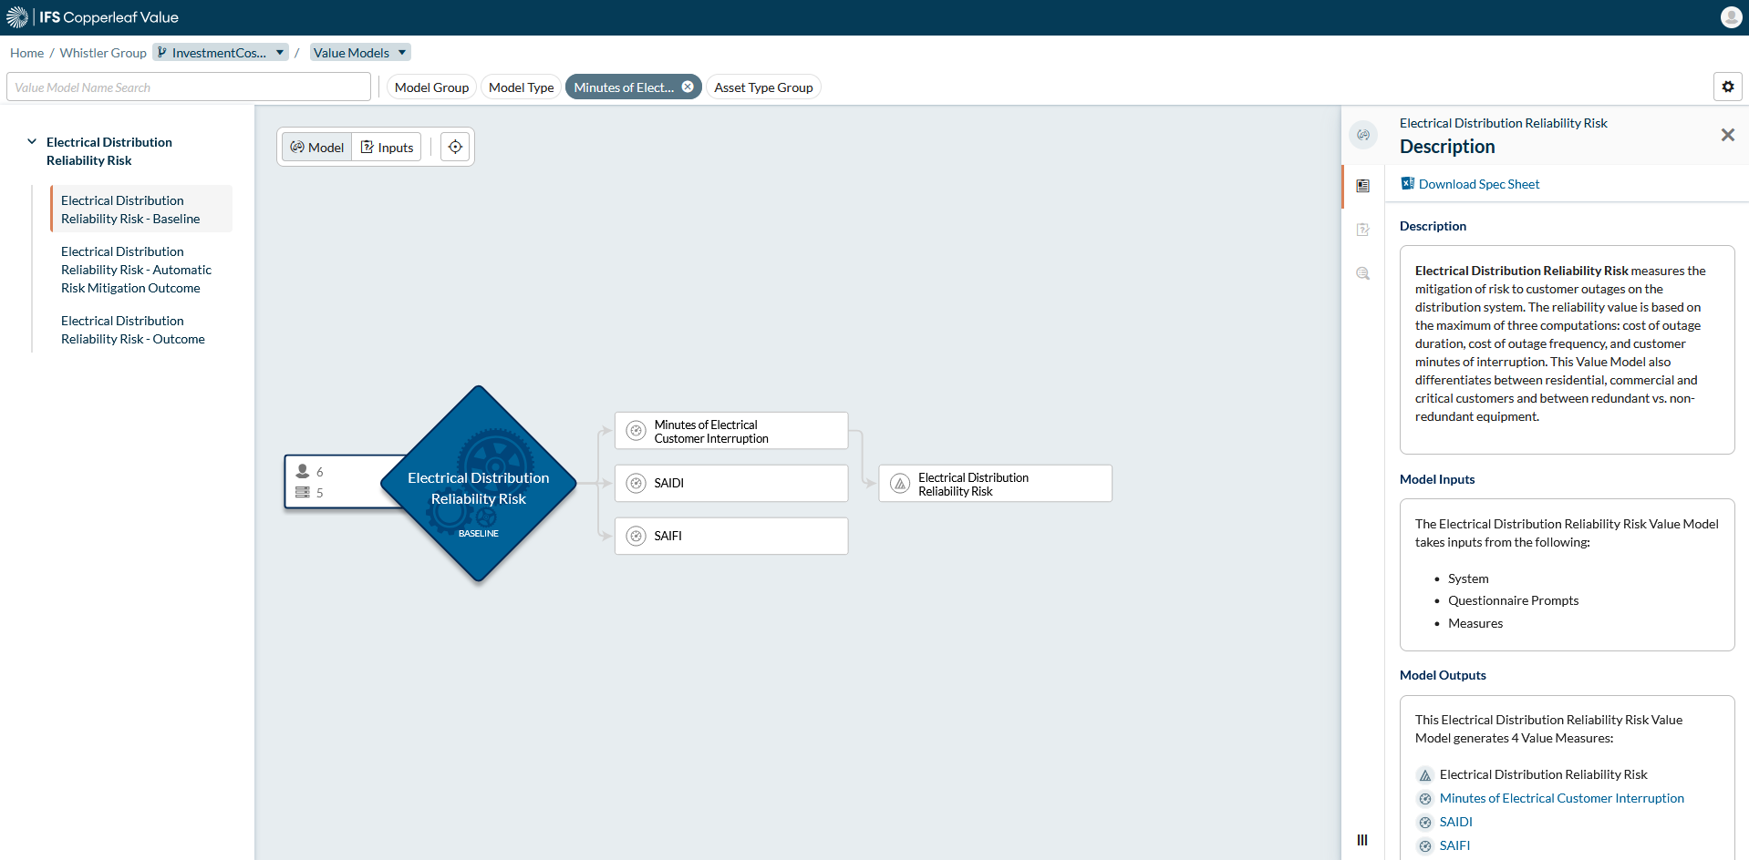
Task: Select the questionnaire icon in right sidebar
Action: [x=1362, y=230]
